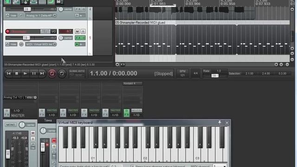
Task: Open the Master envelope button in mixer
Action: point(33,144)
